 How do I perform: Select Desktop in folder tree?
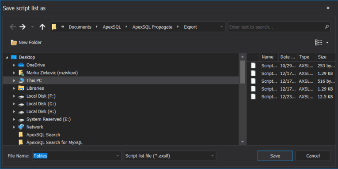point(27,57)
